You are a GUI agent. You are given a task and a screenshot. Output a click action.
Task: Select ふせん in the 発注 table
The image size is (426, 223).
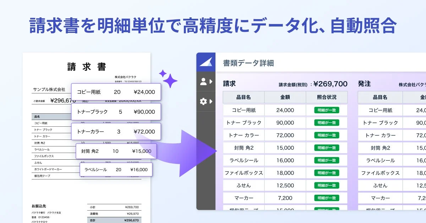click(x=380, y=185)
